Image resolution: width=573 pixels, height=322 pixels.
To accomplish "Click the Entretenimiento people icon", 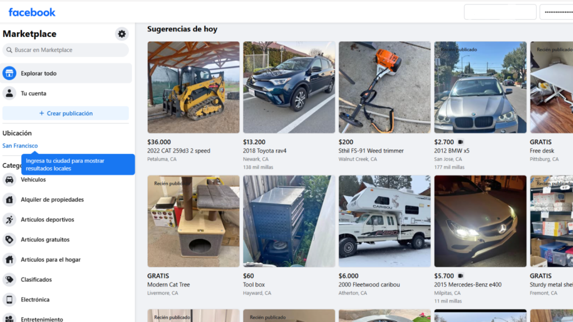I will [x=9, y=319].
